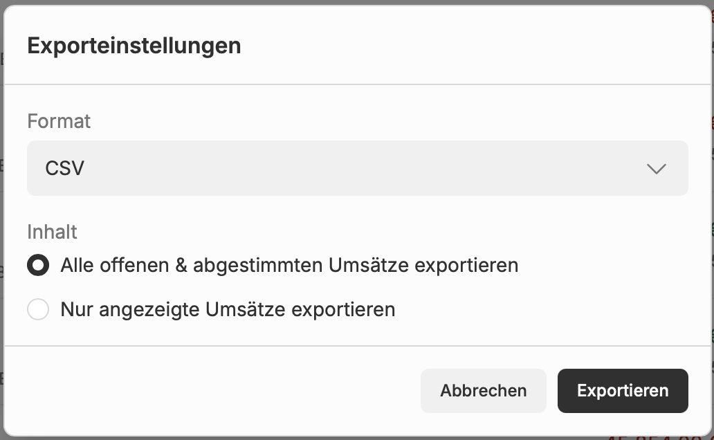Click the "Format" field label

coord(59,121)
